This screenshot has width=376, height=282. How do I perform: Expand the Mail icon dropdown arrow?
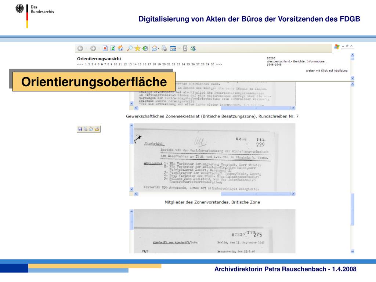[159, 48]
